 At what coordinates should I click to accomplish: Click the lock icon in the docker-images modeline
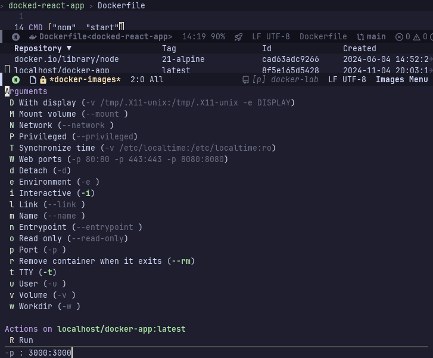click(43, 80)
